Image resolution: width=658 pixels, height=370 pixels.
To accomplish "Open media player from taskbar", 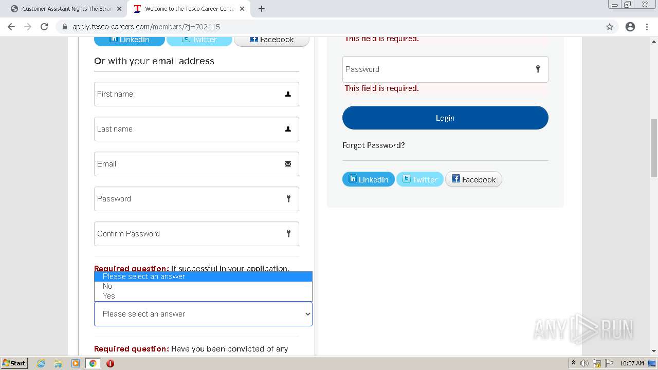I will point(76,363).
